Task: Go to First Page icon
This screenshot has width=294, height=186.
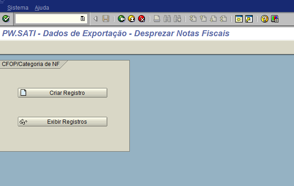Action: tap(193, 19)
